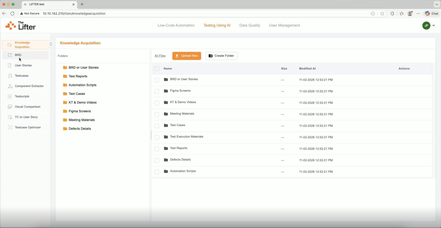Check the Meeting Materials row checkbox
The width and height of the screenshot is (441, 228).
pyautogui.click(x=157, y=114)
